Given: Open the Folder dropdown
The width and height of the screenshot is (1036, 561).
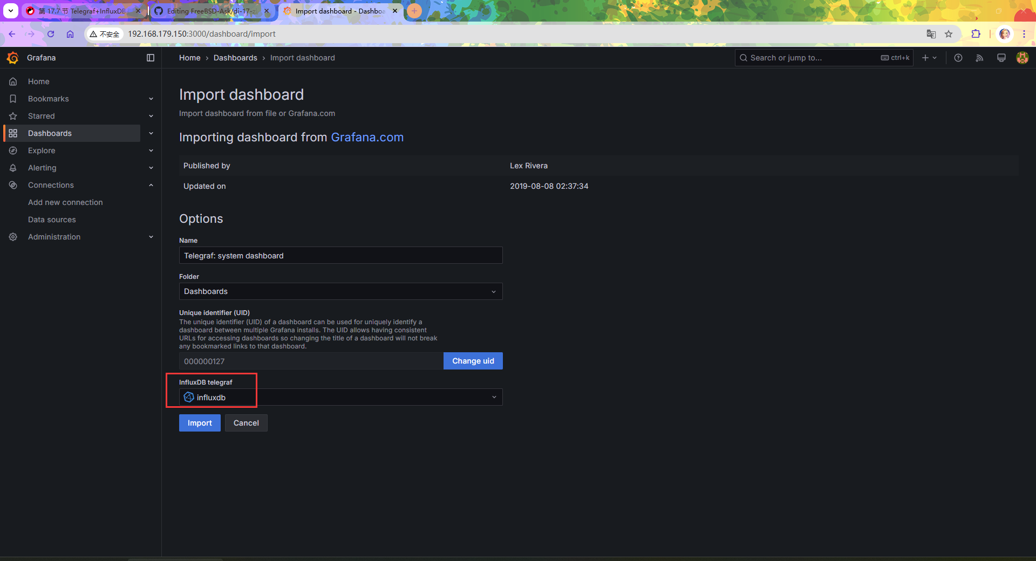Looking at the screenshot, I should coord(340,291).
